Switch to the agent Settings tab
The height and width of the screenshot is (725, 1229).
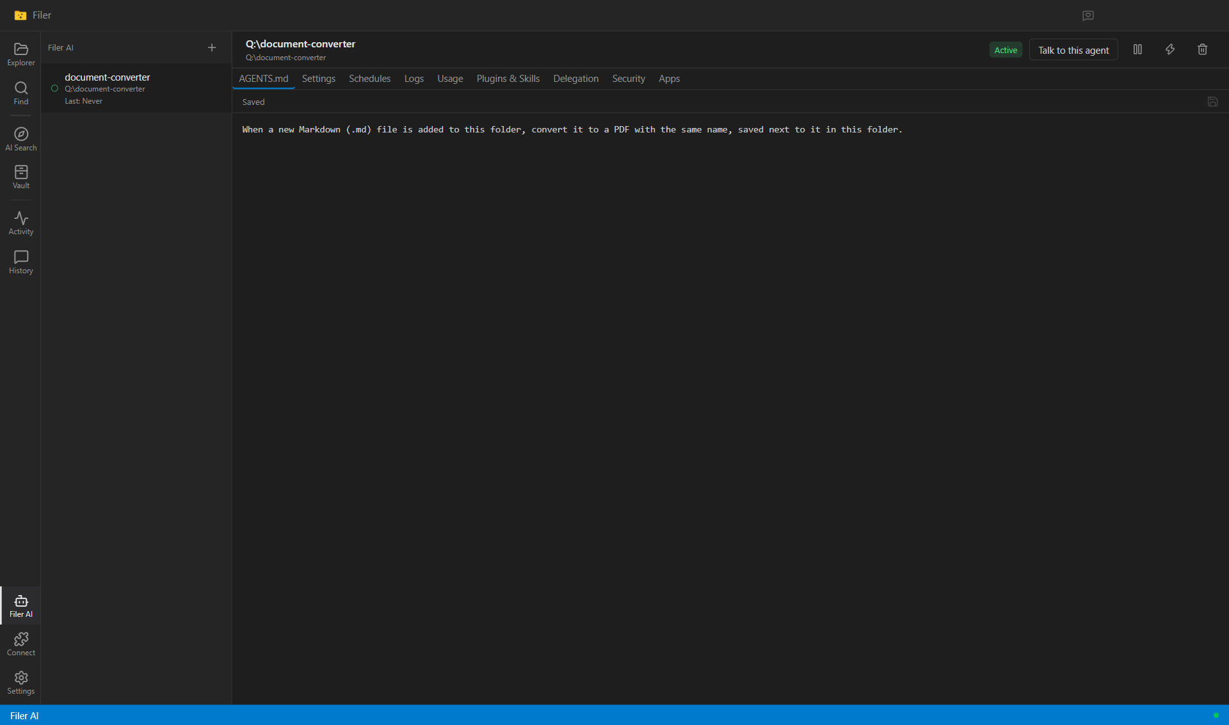coord(319,79)
